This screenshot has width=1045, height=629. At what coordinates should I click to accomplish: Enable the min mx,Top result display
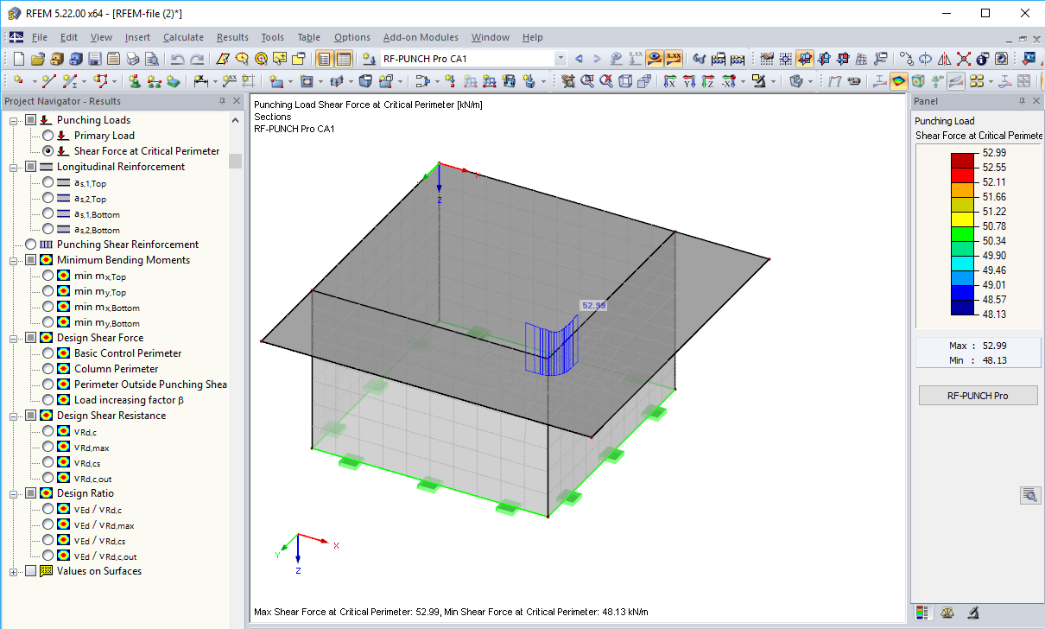[48, 276]
